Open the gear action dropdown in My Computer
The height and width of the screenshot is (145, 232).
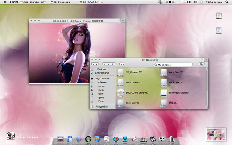point(202,64)
